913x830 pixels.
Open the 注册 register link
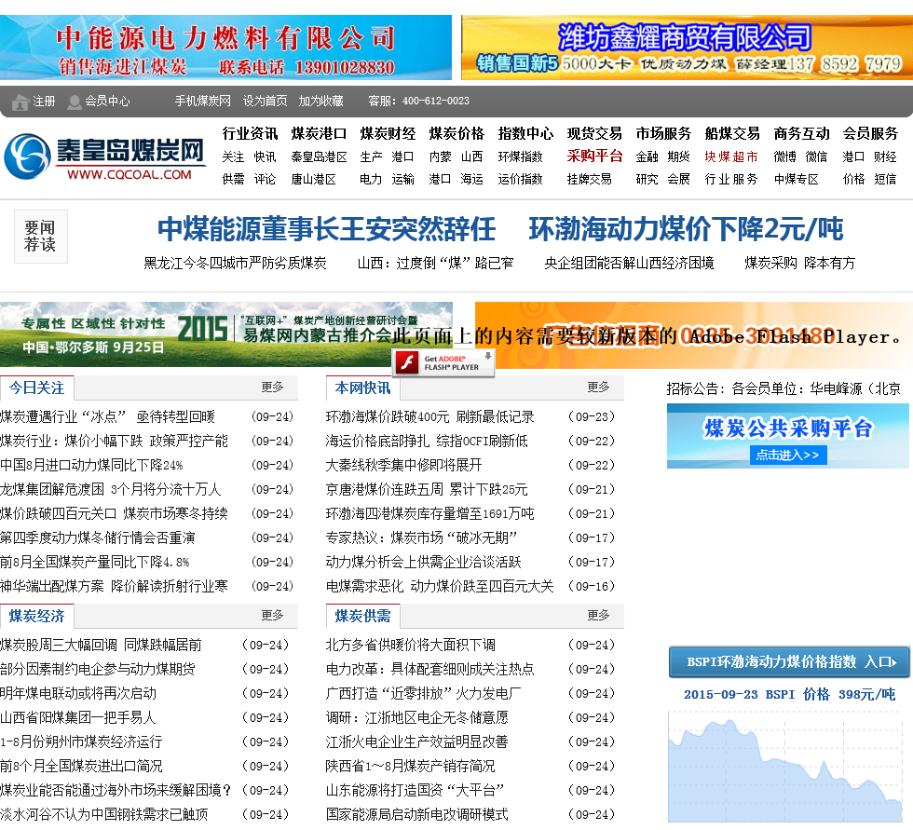(x=44, y=102)
